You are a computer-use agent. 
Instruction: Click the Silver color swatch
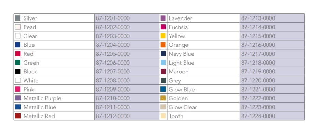coord(18,18)
